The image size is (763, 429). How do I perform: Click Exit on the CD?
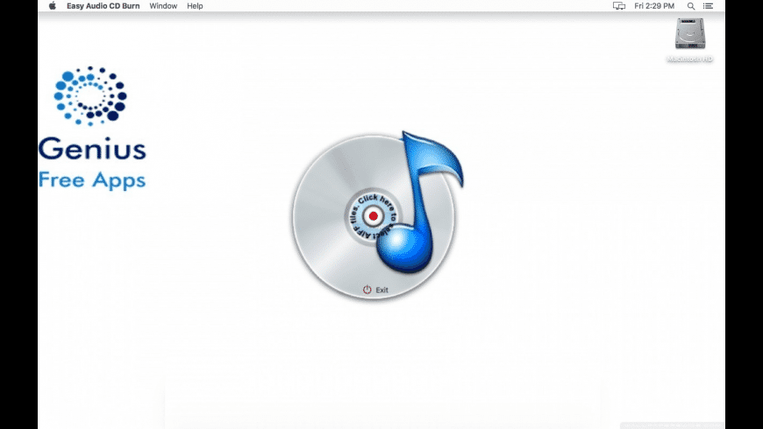click(382, 290)
